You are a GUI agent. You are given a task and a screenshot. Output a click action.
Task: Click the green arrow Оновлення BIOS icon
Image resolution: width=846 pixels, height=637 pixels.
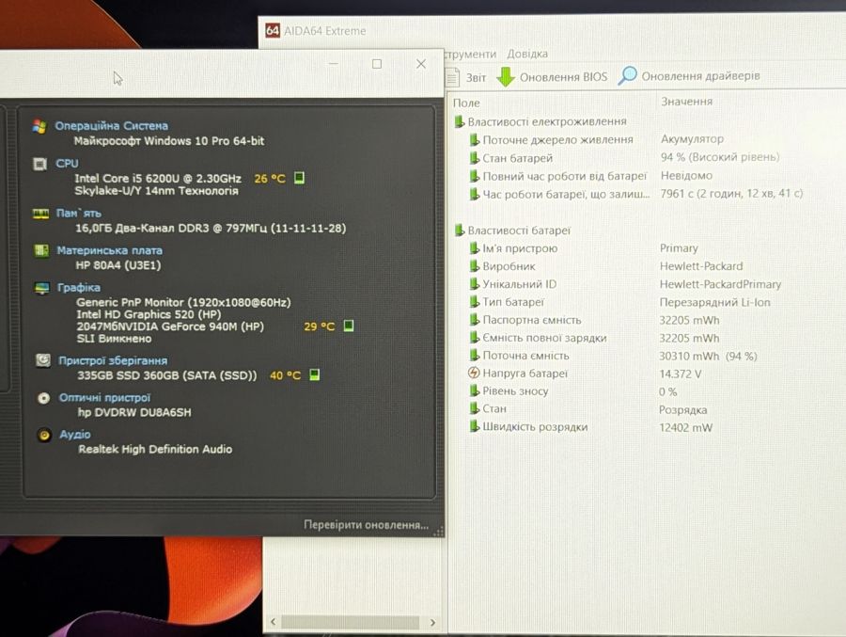(x=506, y=77)
